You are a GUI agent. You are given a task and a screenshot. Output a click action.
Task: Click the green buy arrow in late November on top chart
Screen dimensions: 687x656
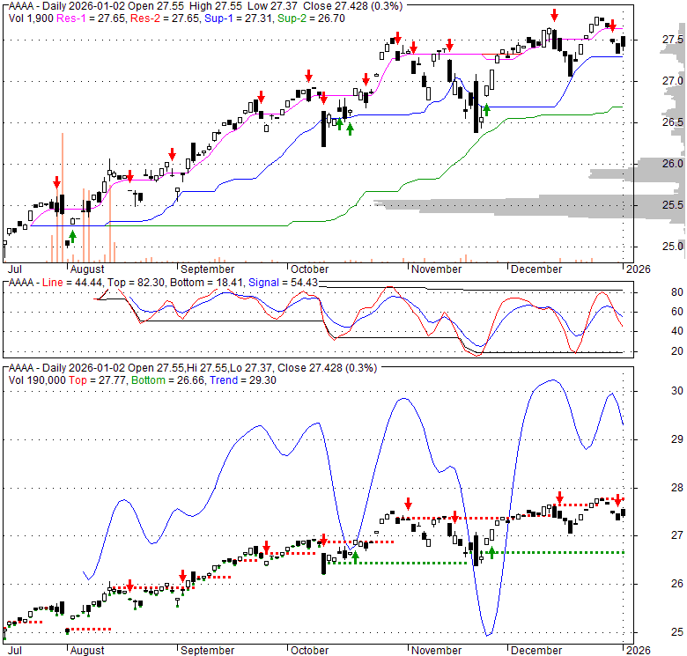(x=486, y=110)
